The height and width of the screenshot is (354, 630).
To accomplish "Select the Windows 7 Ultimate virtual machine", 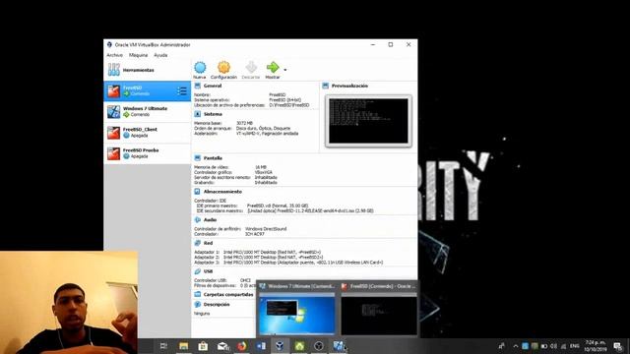I will [147, 111].
